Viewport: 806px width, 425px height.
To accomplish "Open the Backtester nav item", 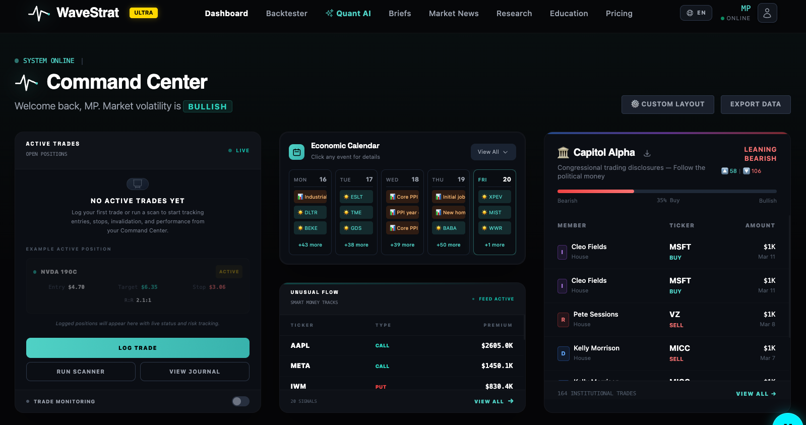I will 287,13.
